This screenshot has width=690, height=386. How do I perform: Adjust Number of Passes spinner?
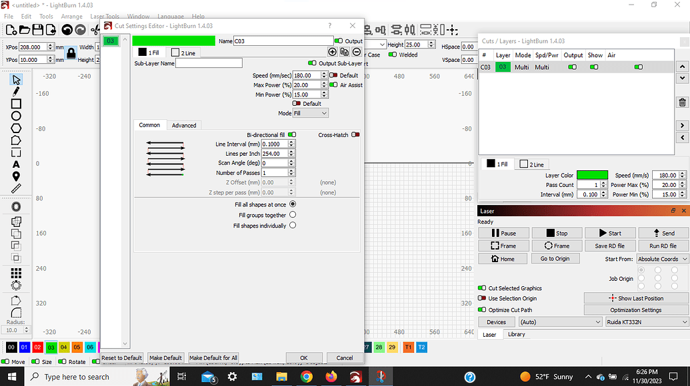(291, 172)
